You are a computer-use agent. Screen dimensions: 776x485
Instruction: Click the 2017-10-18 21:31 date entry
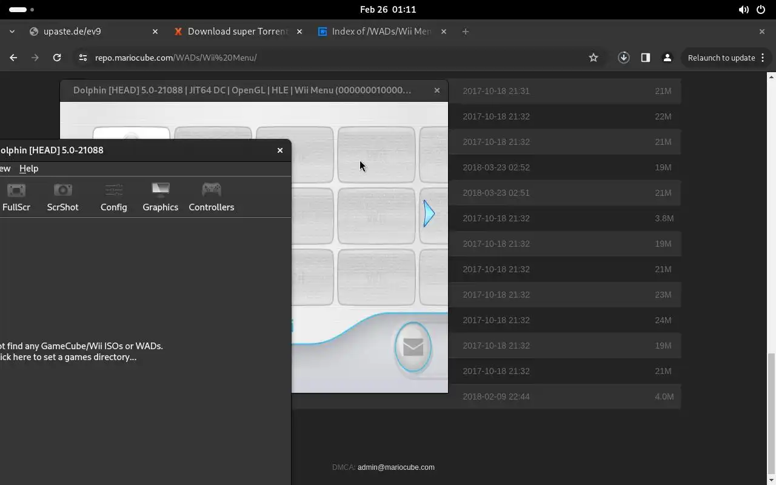(496, 91)
